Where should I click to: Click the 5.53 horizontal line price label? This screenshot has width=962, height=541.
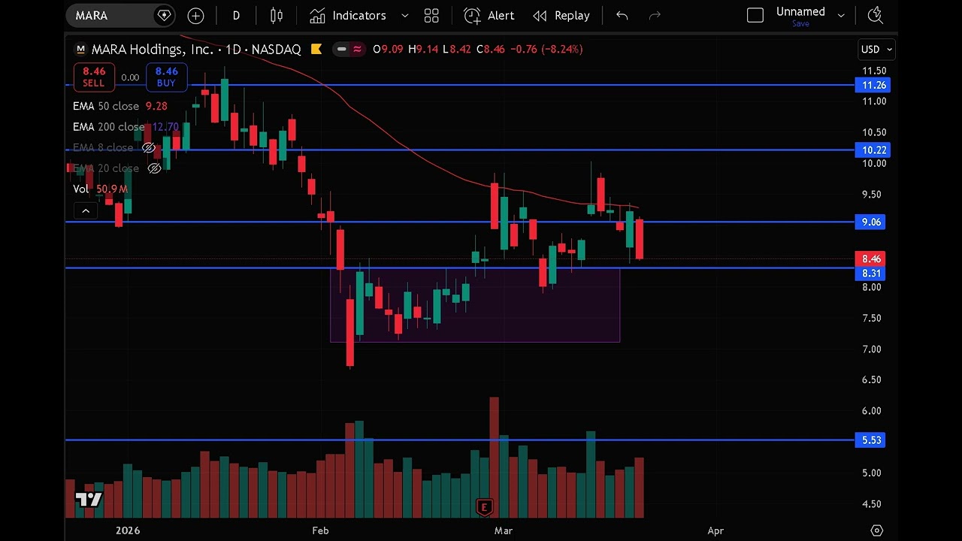(871, 440)
